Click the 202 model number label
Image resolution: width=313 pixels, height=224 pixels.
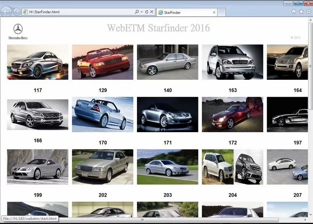[x=103, y=195]
